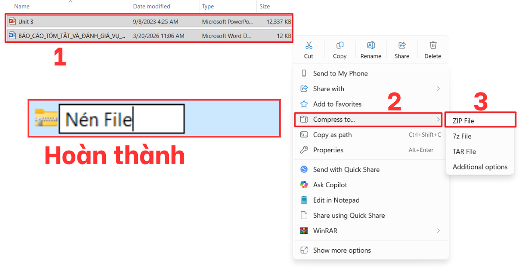Select Ask Copilot entry

[x=371, y=185]
